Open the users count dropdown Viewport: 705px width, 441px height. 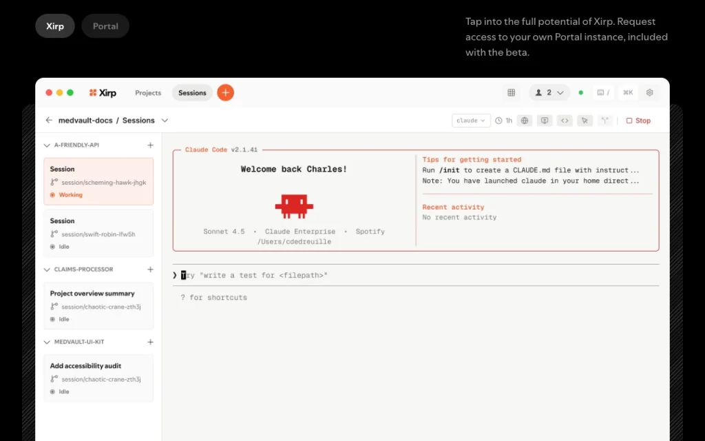point(549,93)
